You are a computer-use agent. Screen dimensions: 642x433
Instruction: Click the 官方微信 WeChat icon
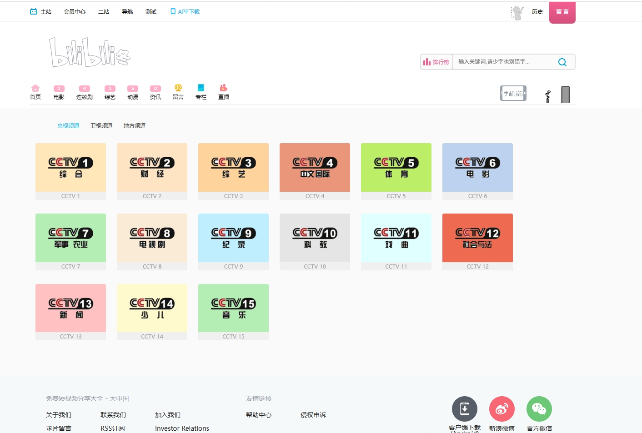pos(539,409)
